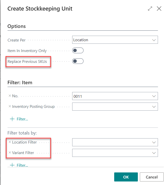
Task: Delete the Variant Filter row
Action: pyautogui.click(x=10, y=153)
